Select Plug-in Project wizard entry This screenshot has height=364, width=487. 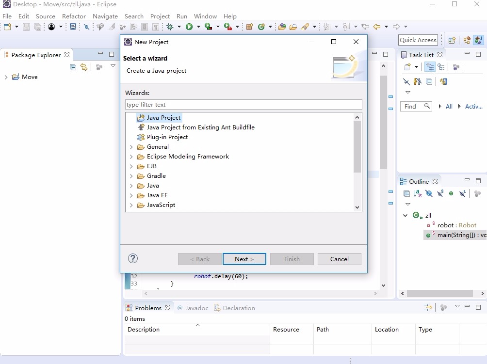[162, 137]
